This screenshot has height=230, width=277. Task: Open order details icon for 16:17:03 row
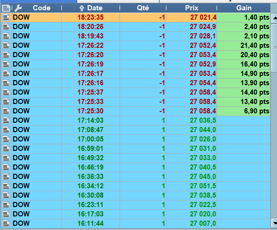pos(6,214)
